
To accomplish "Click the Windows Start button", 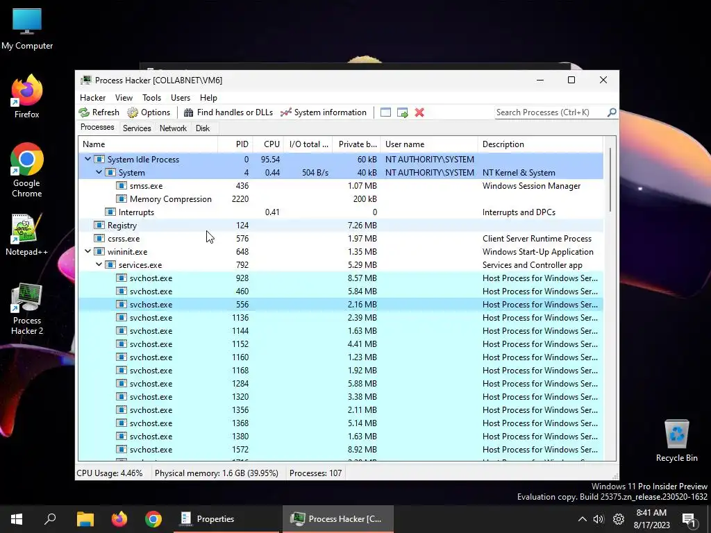I will (17, 519).
